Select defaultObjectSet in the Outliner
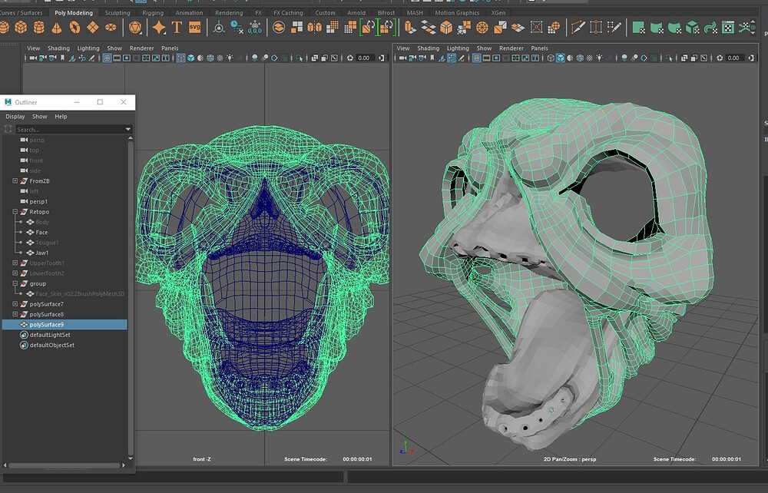Screen dimensions: 768x493 (x=52, y=345)
